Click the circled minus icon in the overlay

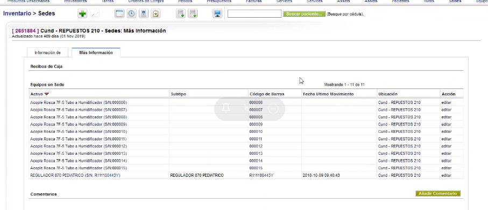tap(273, 109)
